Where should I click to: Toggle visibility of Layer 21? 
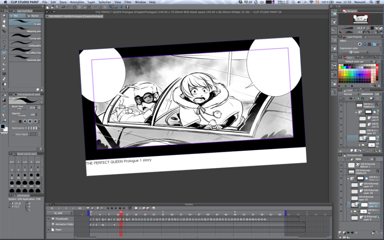point(341,205)
